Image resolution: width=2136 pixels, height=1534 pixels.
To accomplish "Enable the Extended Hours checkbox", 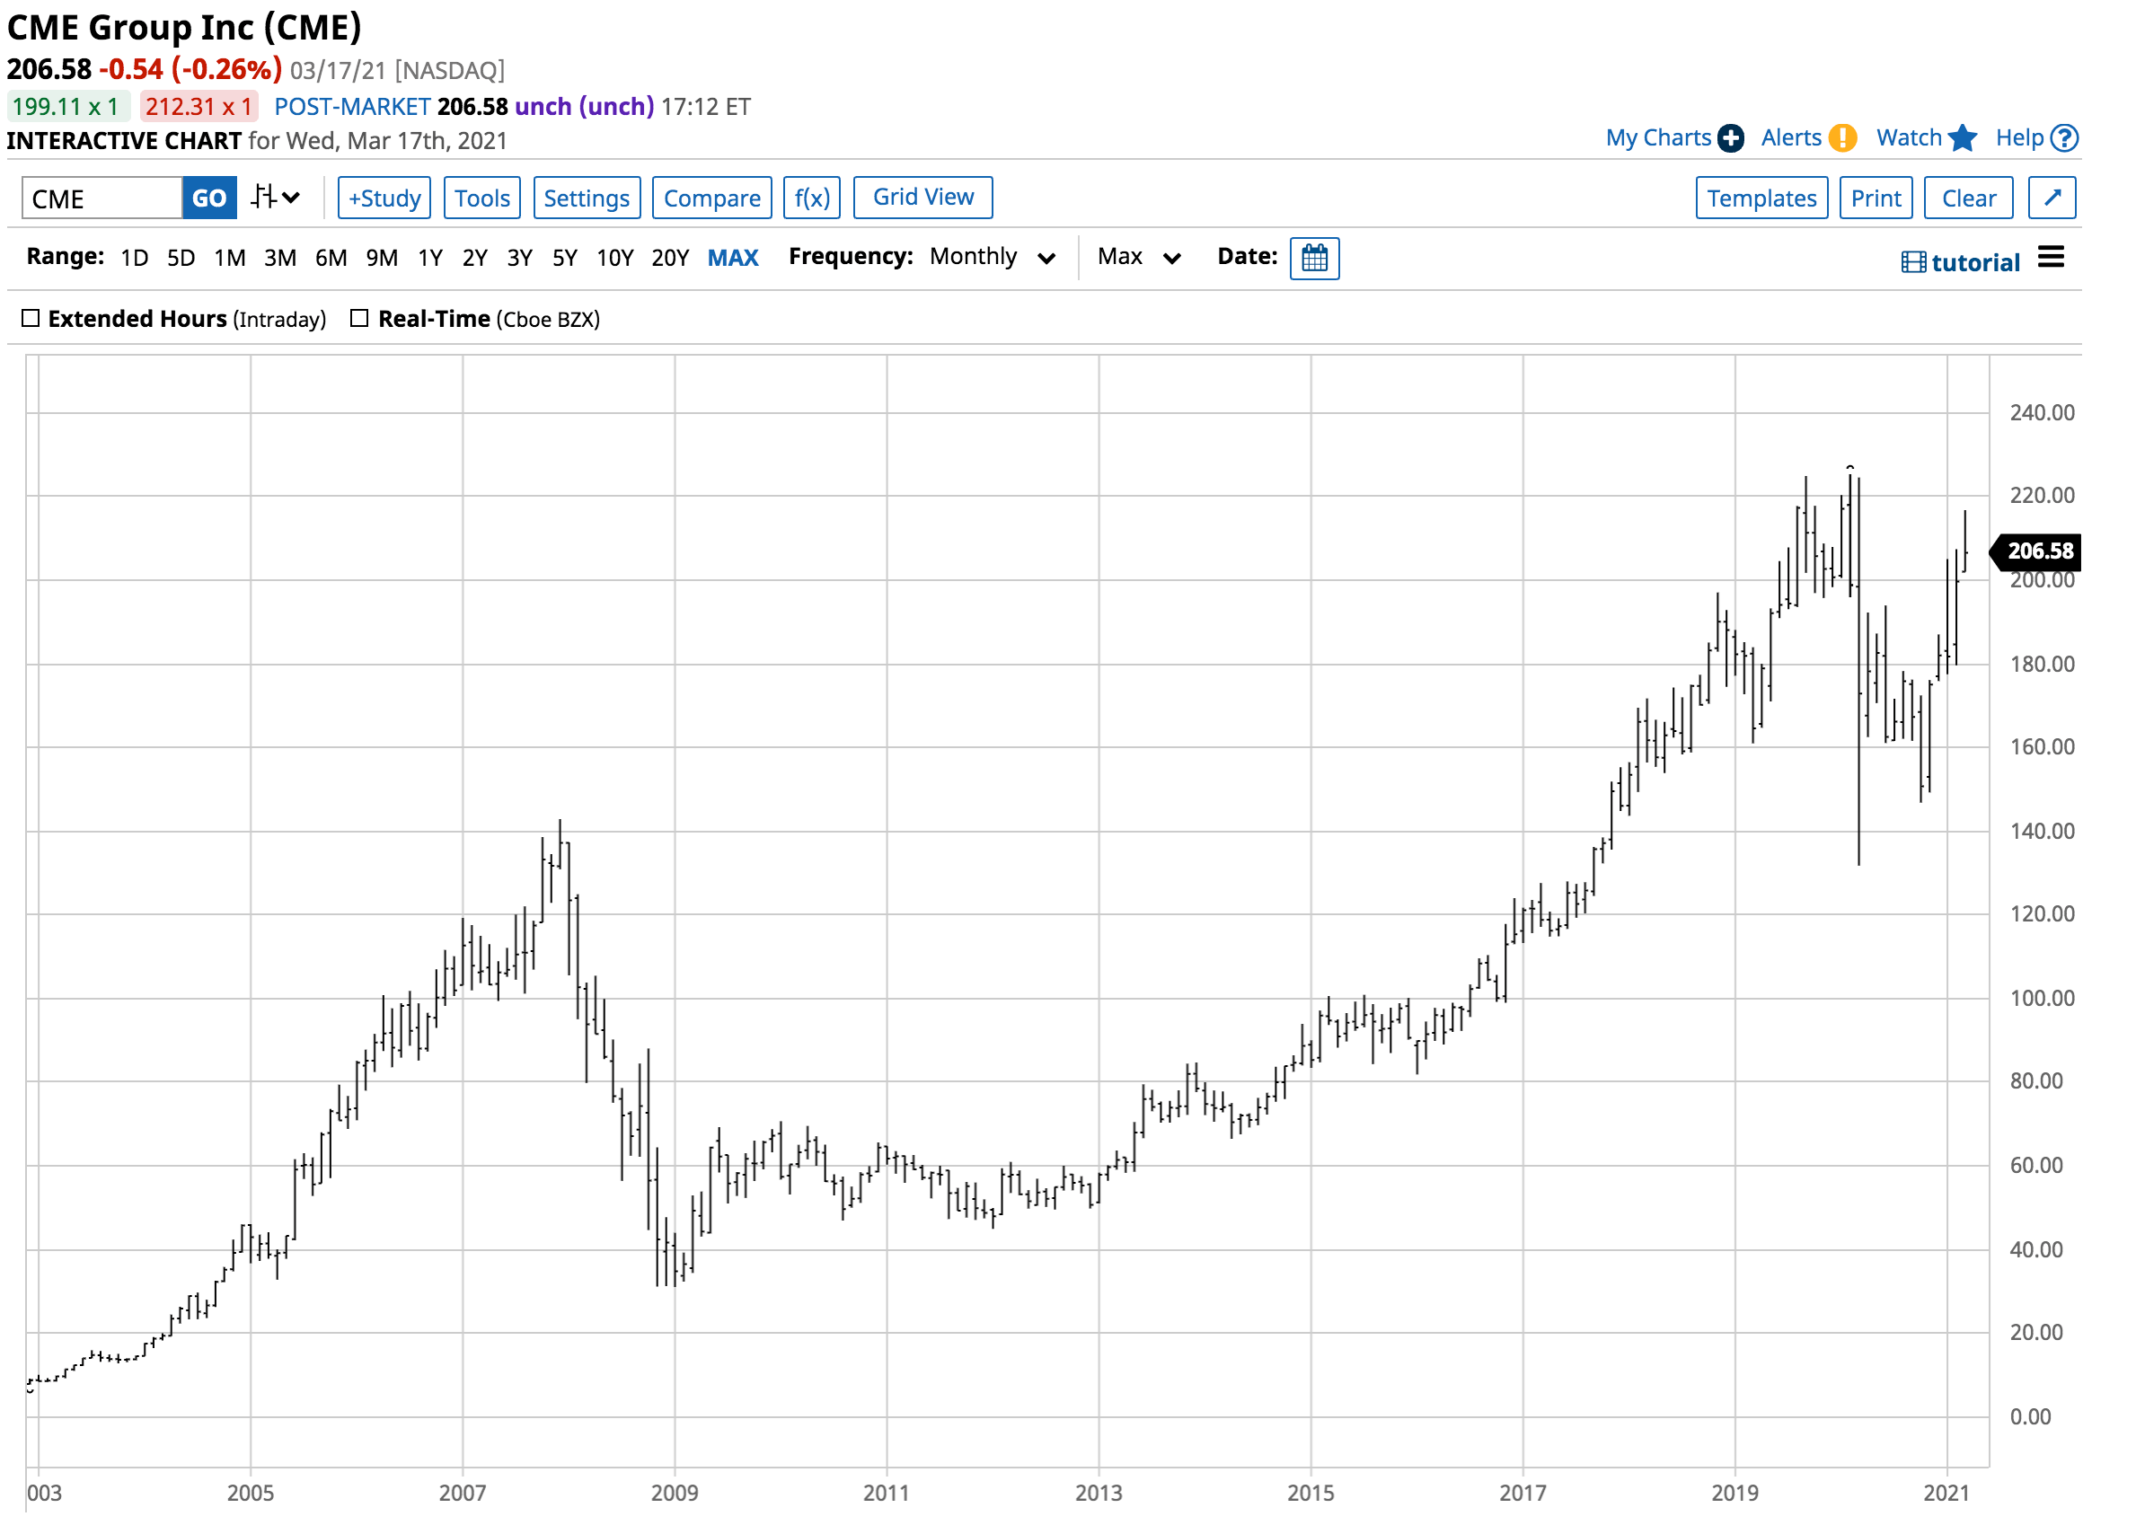I will pos(31,318).
